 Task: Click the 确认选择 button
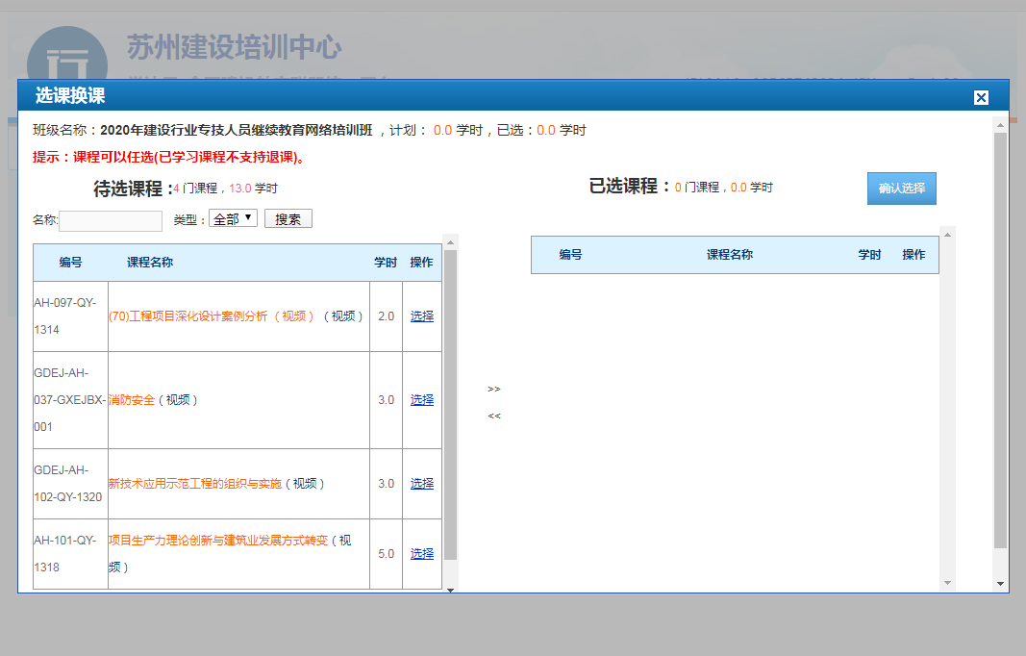point(901,189)
